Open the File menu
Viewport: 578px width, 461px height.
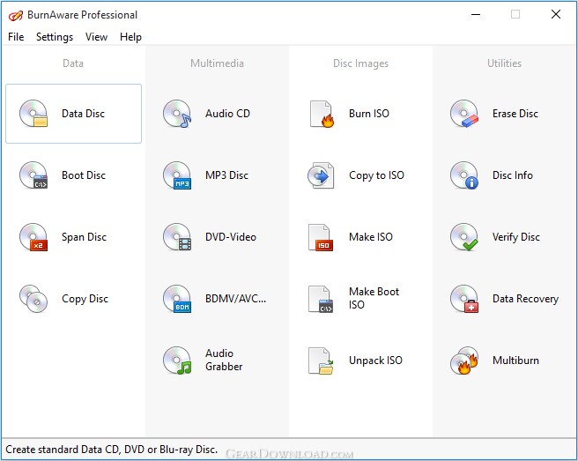(x=16, y=37)
